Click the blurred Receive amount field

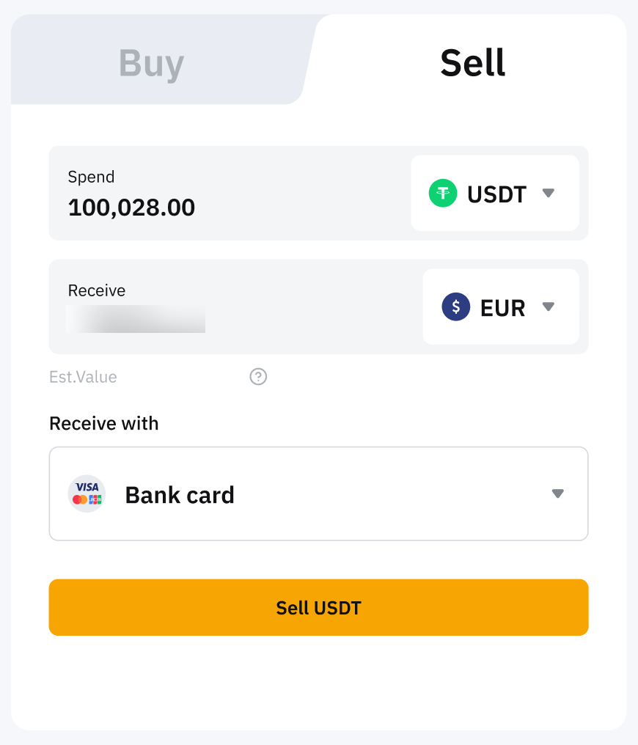tap(136, 320)
